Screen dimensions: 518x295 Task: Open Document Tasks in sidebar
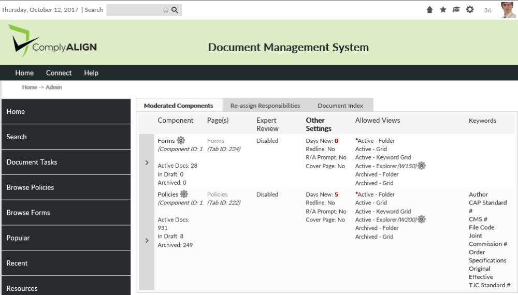click(32, 162)
